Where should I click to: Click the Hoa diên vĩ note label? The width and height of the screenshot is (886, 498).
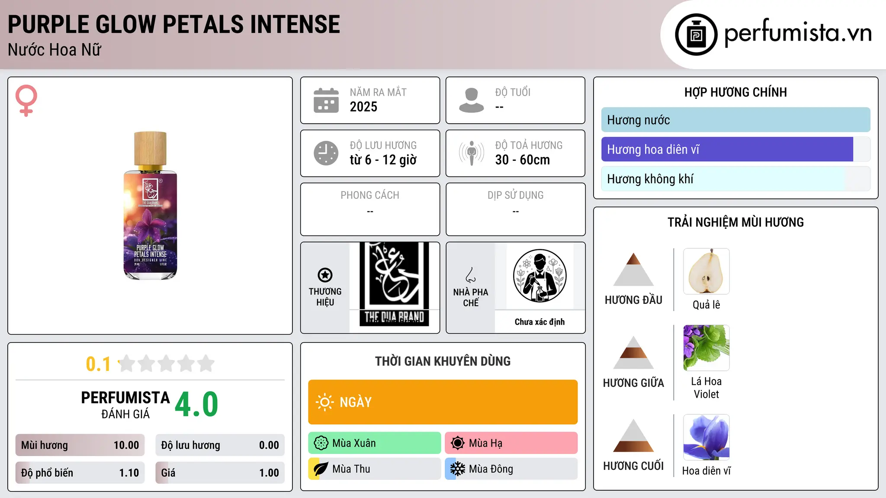[x=706, y=471]
